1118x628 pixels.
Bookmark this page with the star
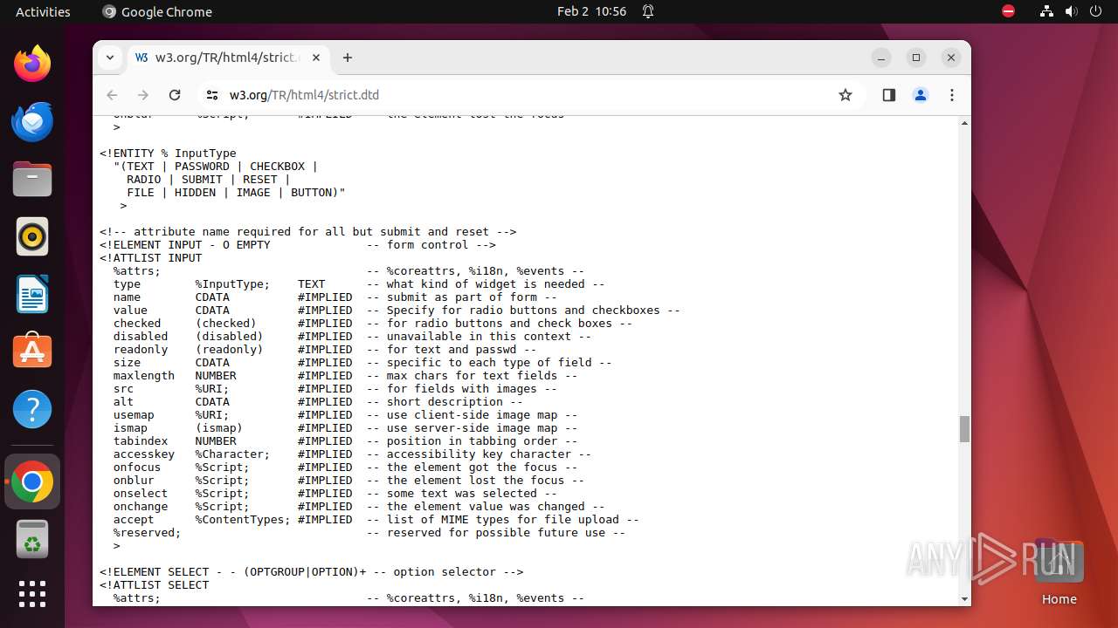click(x=845, y=95)
